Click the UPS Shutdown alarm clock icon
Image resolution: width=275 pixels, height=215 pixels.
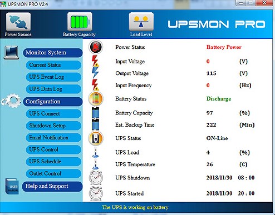click(x=96, y=178)
